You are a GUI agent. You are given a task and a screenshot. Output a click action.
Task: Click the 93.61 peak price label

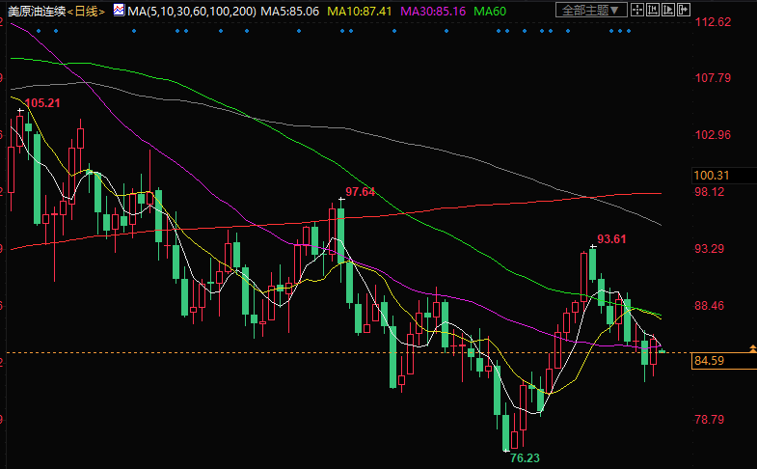tap(612, 238)
